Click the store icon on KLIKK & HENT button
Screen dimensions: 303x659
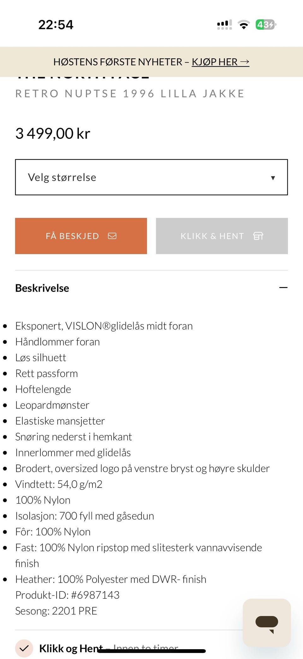pos(259,236)
